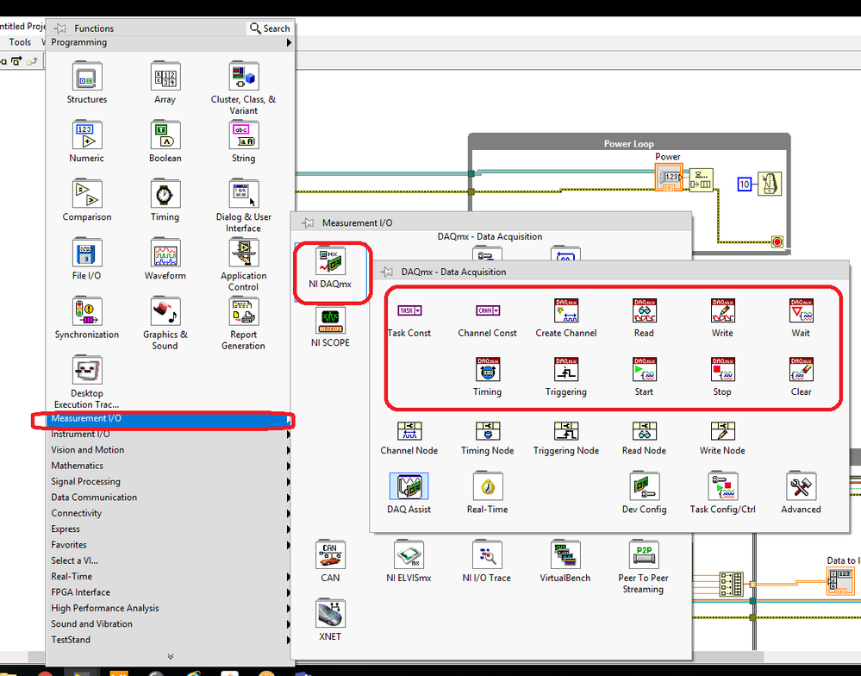
Task: Open the Graphics & Sound palette
Action: point(165,312)
